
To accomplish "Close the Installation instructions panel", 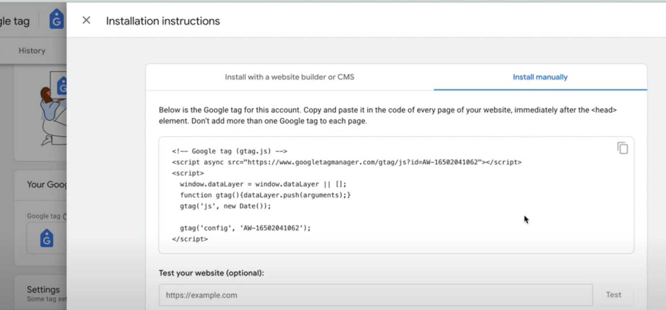I will 86,20.
